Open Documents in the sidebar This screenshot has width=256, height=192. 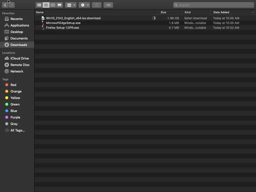coord(17,38)
